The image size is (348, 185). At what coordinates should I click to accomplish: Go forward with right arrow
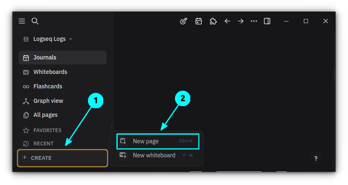click(x=241, y=21)
